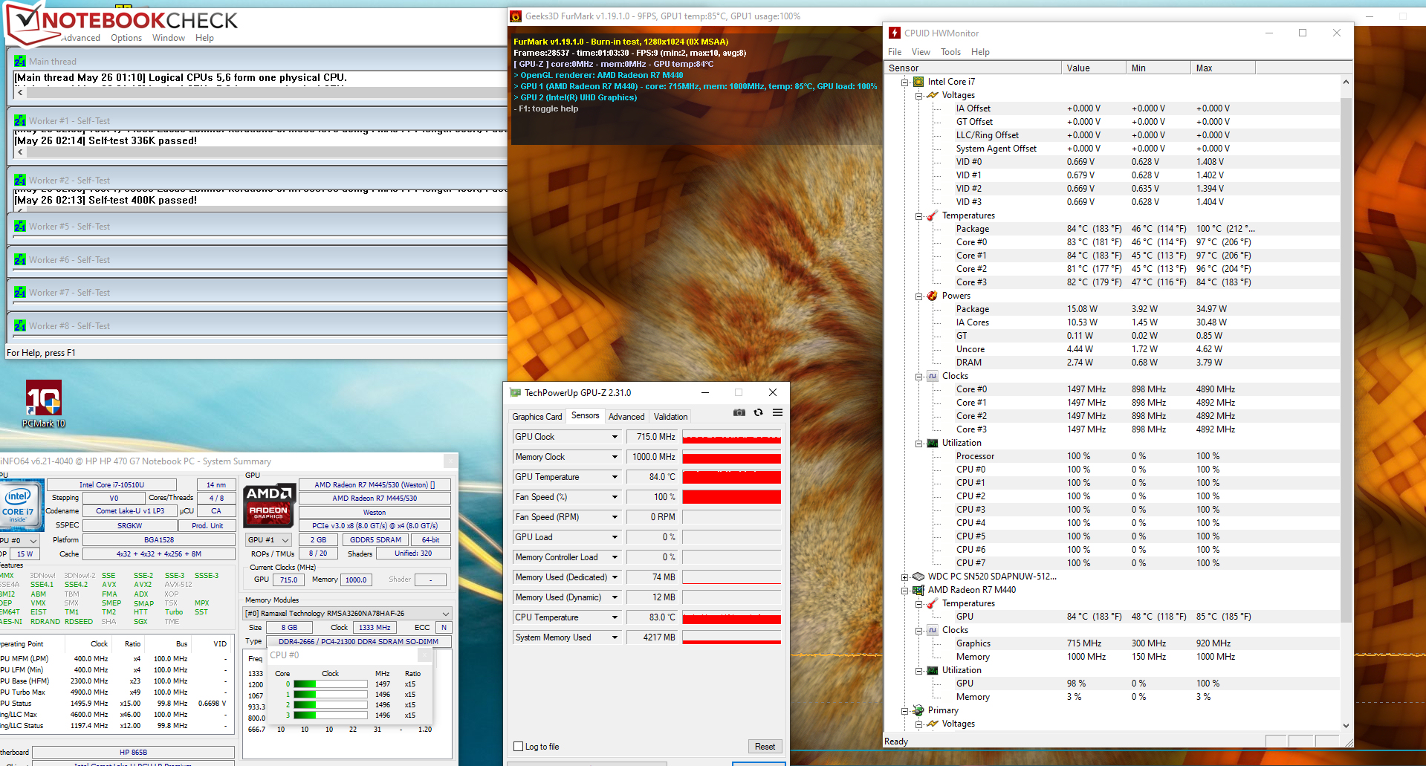This screenshot has height=766, width=1426.
Task: Click the Max column header in HWMonitor
Action: click(x=1223, y=68)
